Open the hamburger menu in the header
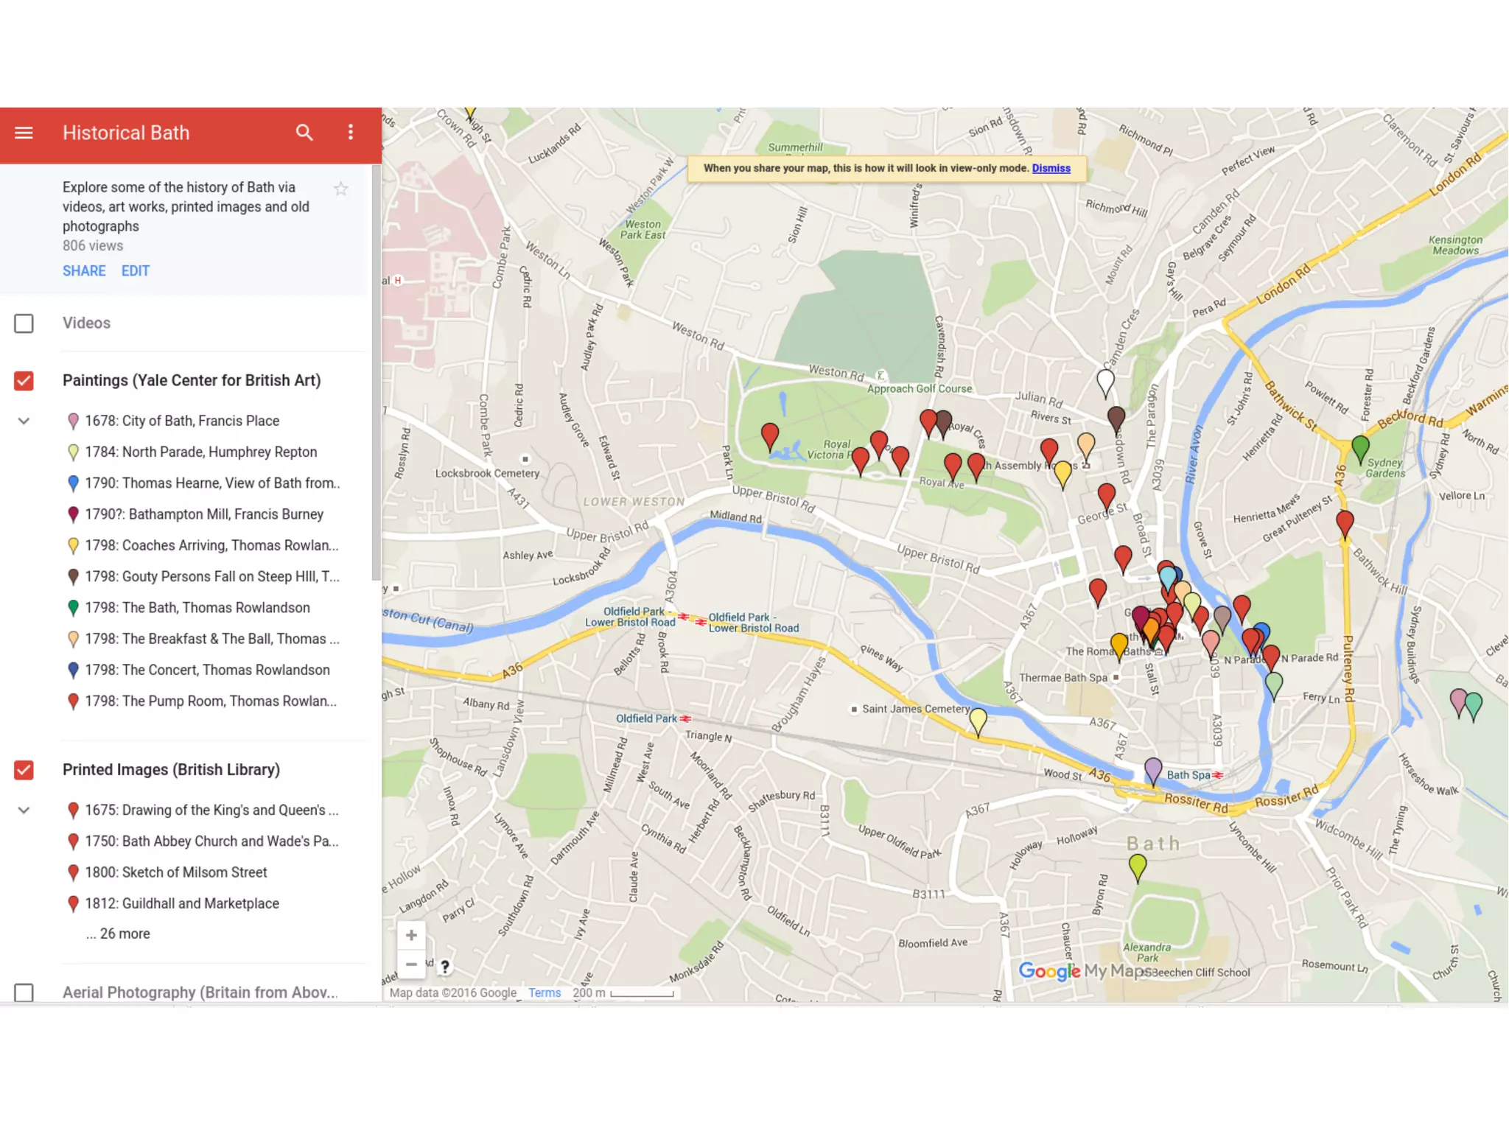The width and height of the screenshot is (1509, 1131). click(24, 133)
